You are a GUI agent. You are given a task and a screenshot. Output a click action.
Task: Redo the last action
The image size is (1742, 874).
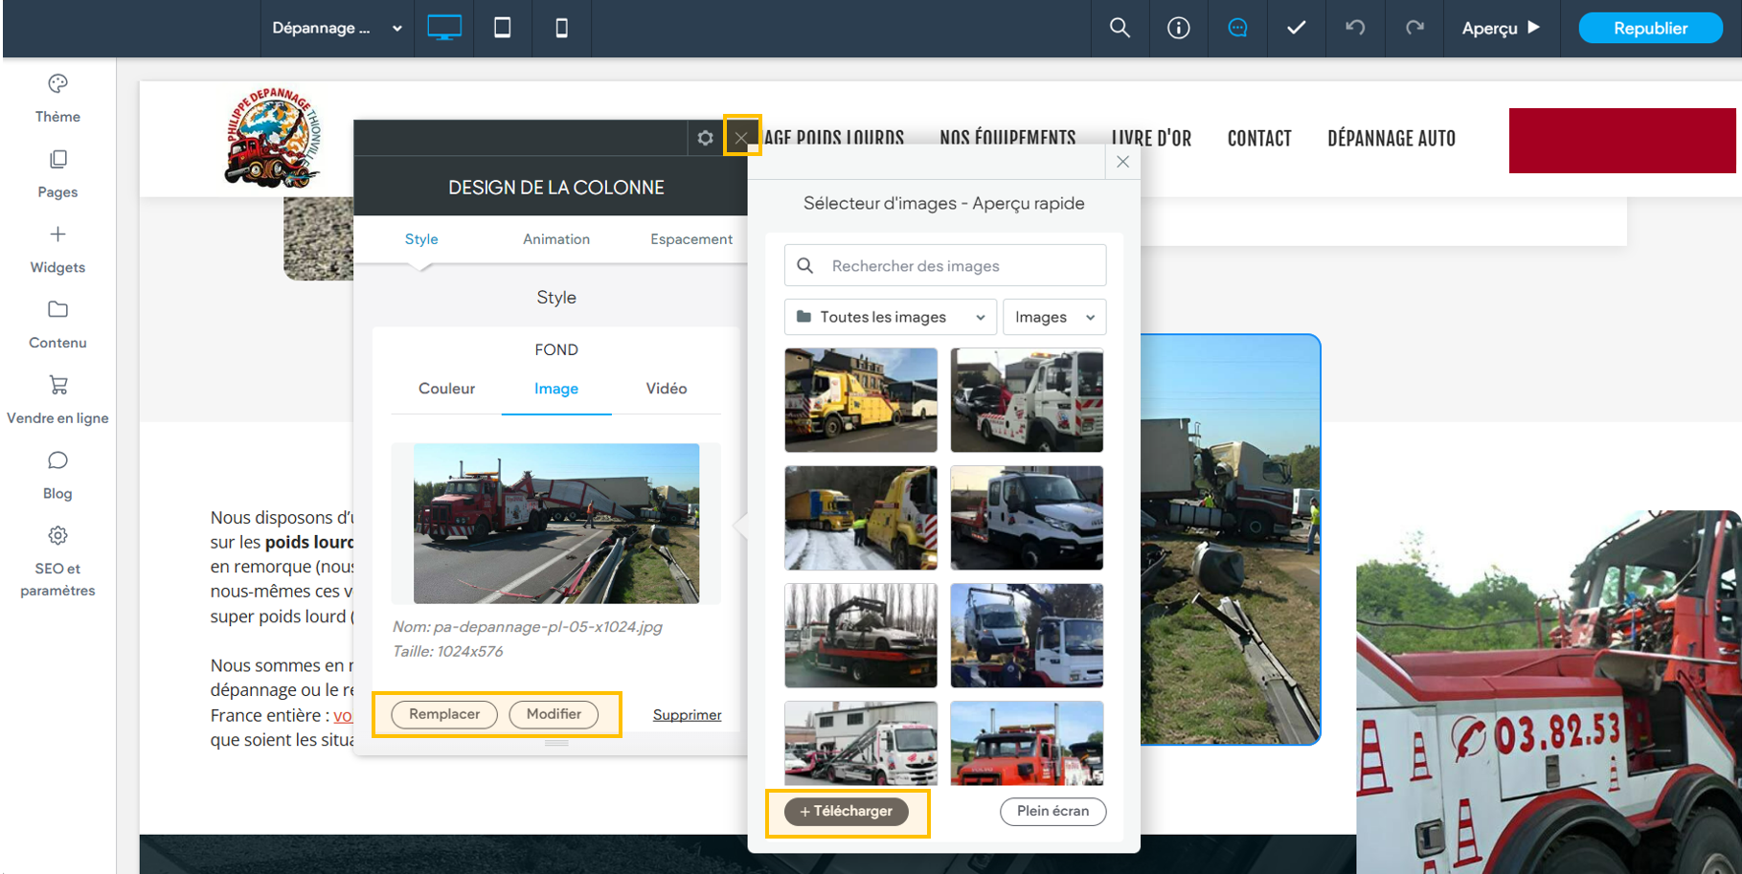[1414, 28]
